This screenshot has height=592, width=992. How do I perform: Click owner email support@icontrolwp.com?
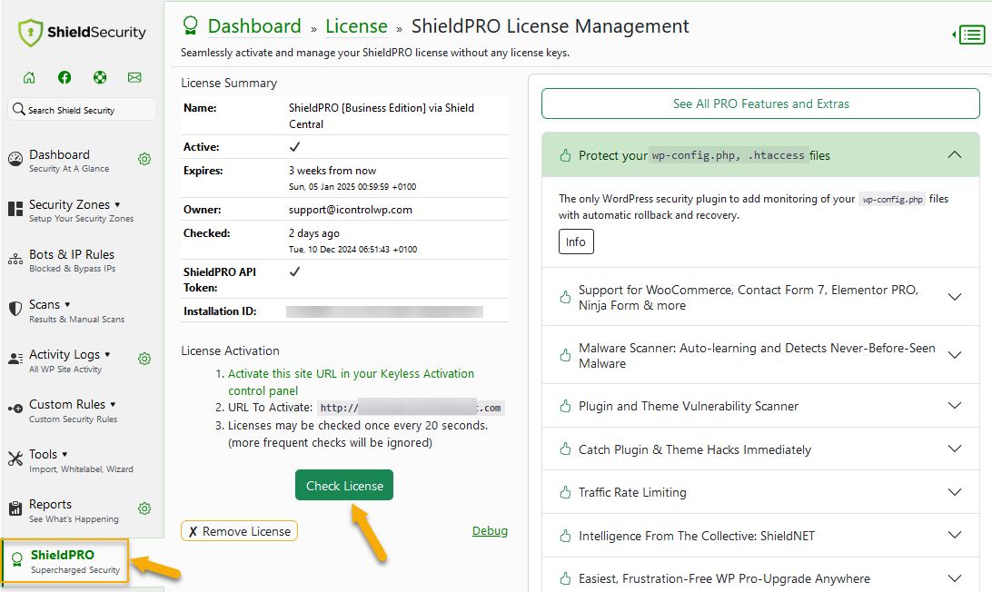tap(351, 210)
